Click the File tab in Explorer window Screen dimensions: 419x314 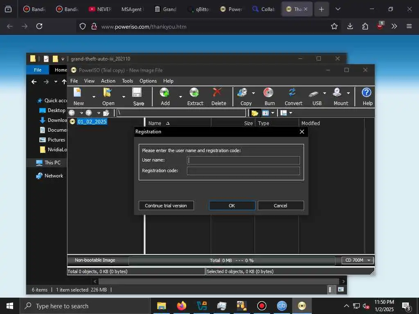pyautogui.click(x=38, y=70)
